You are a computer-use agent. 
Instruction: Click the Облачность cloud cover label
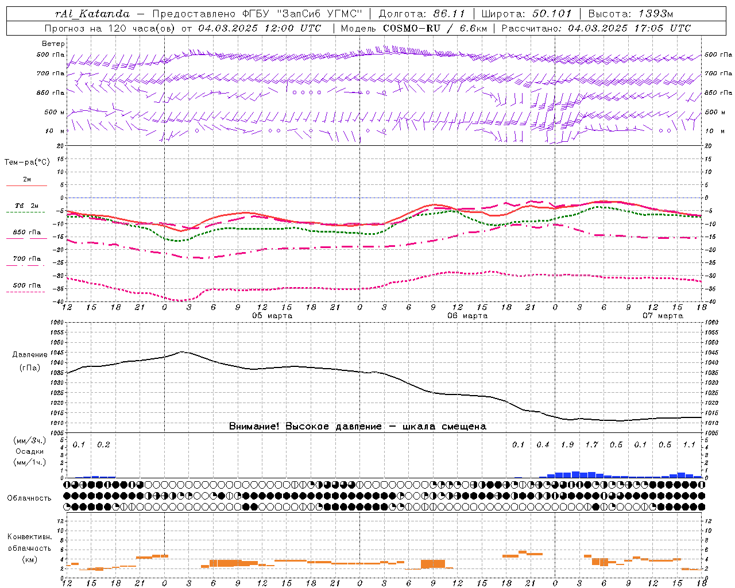coord(29,498)
